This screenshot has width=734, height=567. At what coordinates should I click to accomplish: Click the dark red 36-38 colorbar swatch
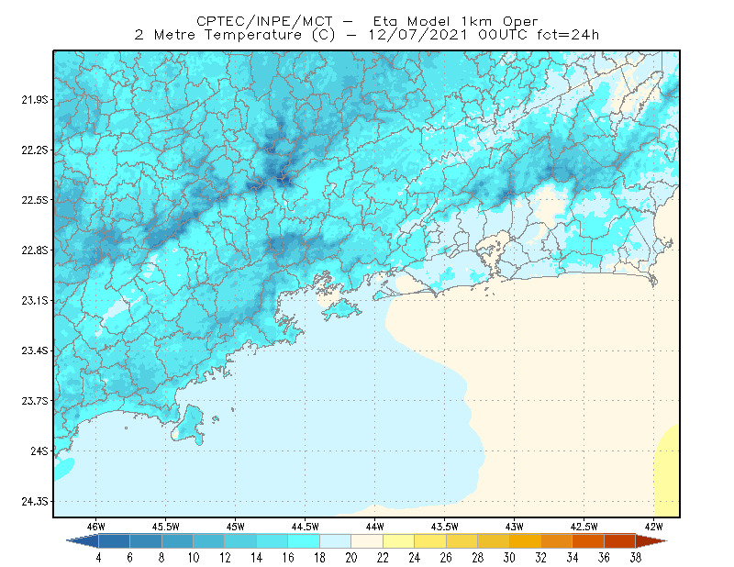[x=619, y=540]
